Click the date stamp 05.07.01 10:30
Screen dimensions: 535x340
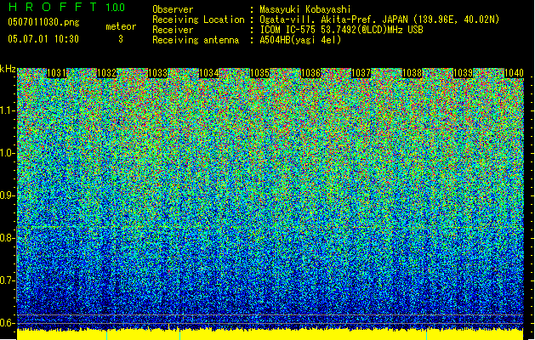coord(43,39)
